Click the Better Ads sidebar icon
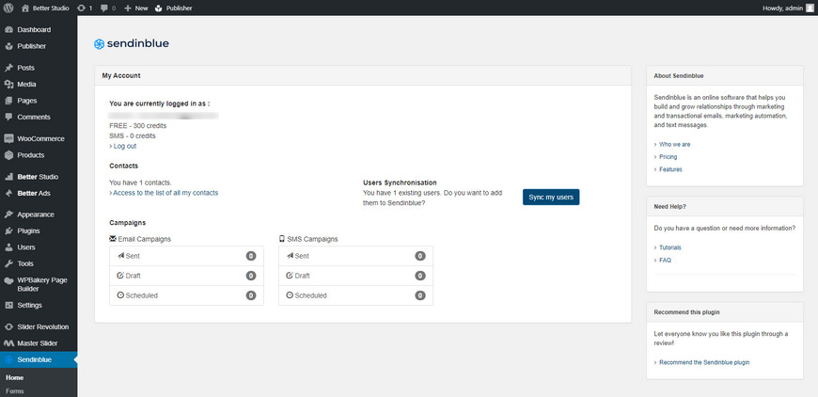 click(8, 193)
